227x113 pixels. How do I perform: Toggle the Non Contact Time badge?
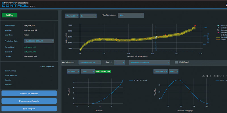pos(103,71)
